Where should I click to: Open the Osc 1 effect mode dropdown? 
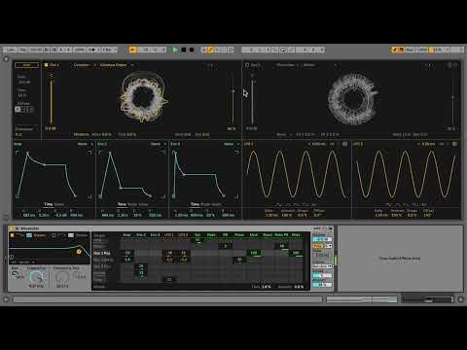pos(82,134)
